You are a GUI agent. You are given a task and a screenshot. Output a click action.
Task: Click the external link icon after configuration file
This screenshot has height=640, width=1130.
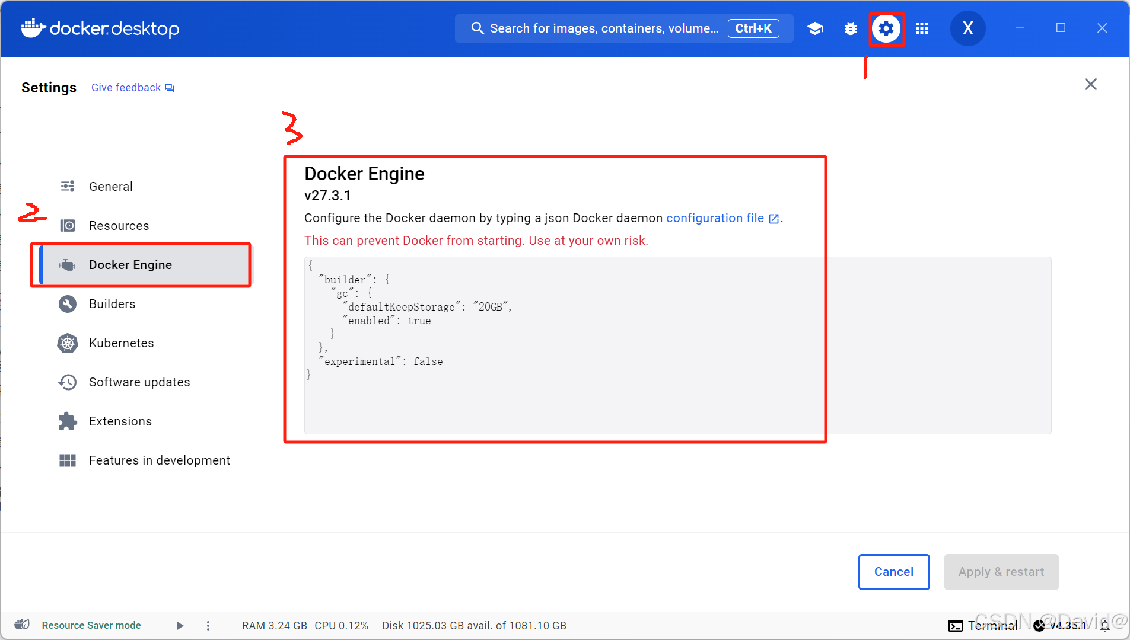click(x=774, y=219)
